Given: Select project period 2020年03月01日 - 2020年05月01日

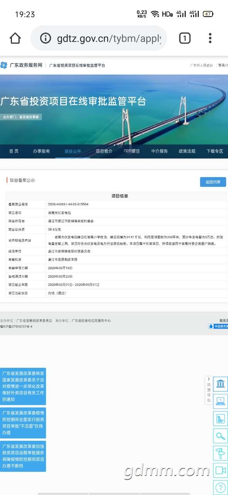Looking at the screenshot, I should pos(74,285).
